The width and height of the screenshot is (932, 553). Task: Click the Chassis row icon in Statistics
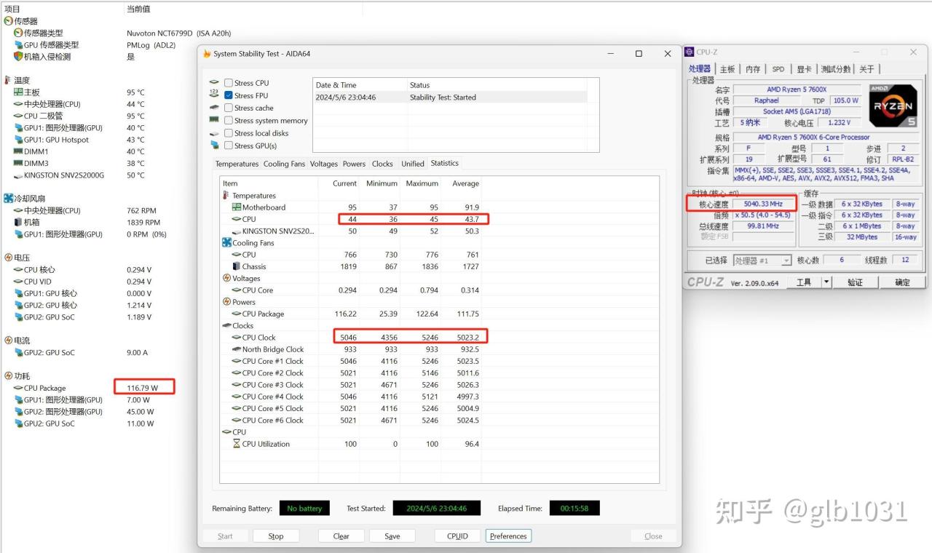pyautogui.click(x=237, y=266)
